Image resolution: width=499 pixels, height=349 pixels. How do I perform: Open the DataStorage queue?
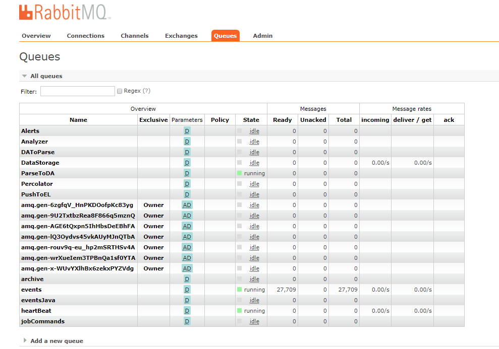40,163
